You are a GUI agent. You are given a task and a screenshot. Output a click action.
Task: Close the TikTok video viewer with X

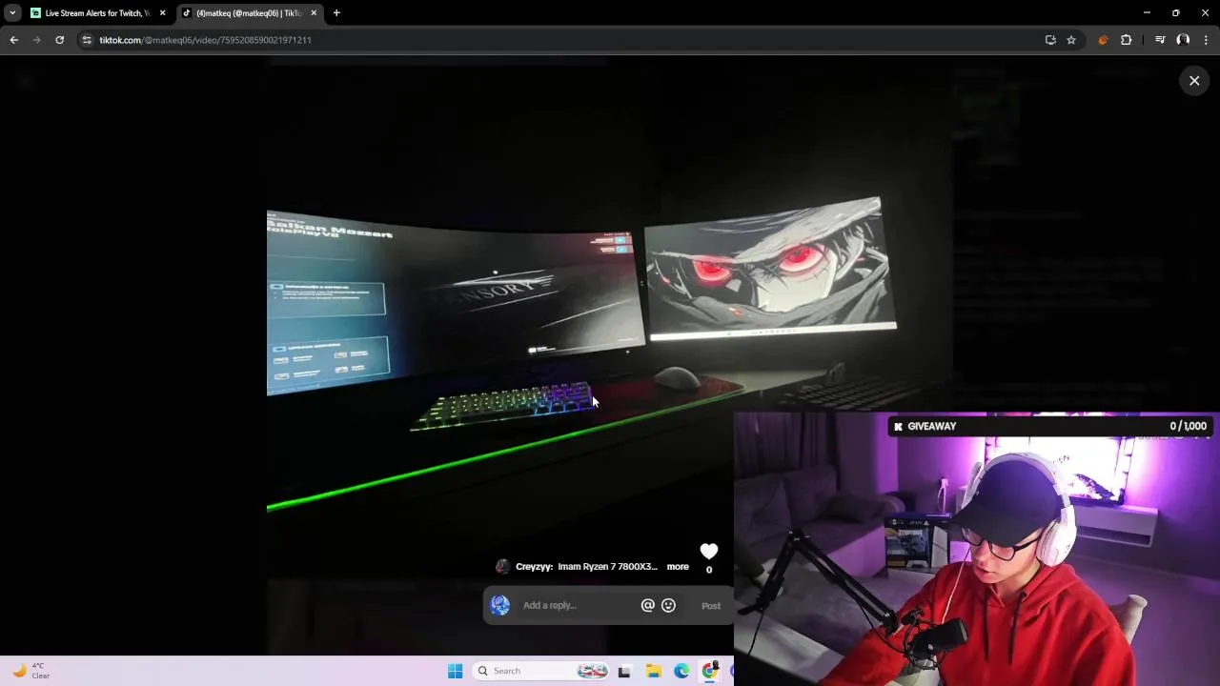1194,81
